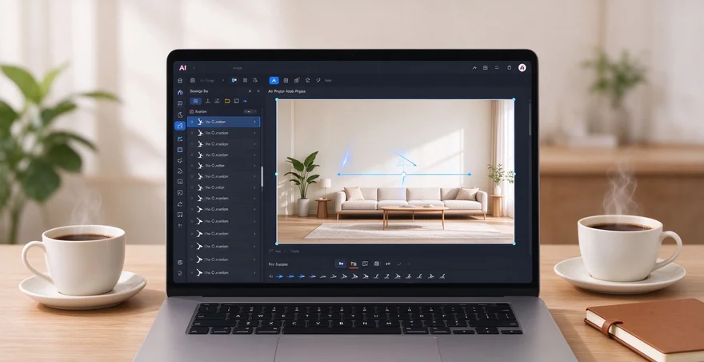
Task: Click the fast-forward icon in the bottom toolbar
Action: 388,263
